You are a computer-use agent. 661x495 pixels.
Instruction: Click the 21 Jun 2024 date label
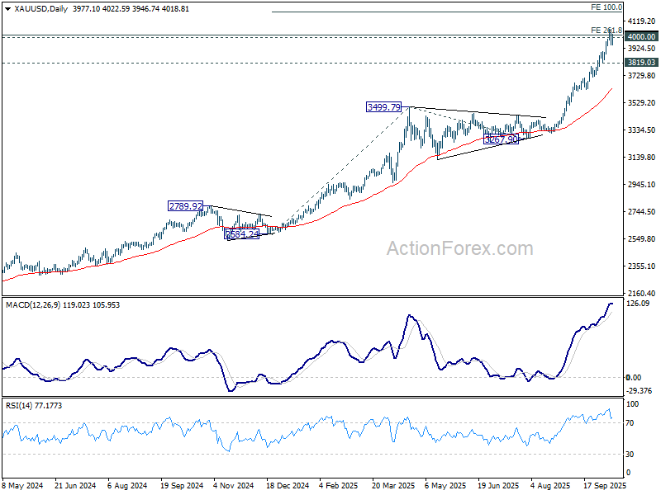(x=75, y=486)
